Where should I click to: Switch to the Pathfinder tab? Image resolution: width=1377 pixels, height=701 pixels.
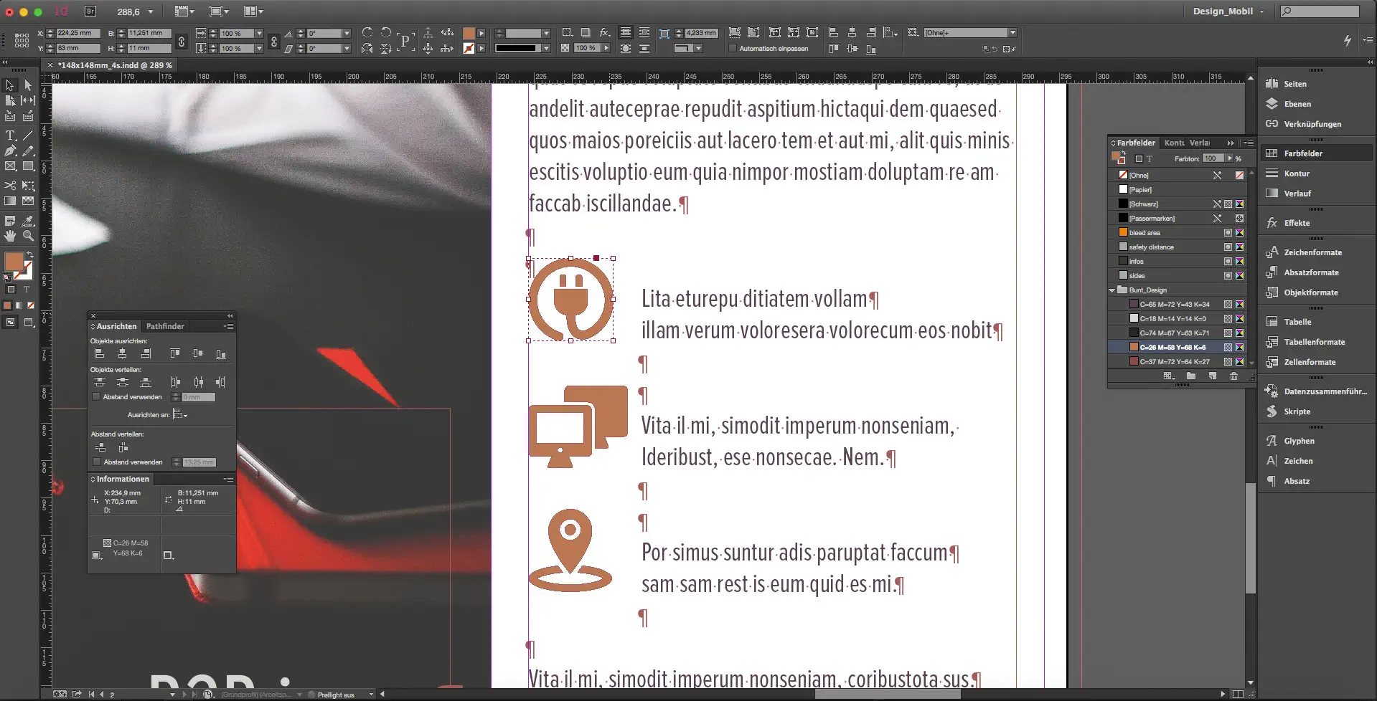coord(165,326)
